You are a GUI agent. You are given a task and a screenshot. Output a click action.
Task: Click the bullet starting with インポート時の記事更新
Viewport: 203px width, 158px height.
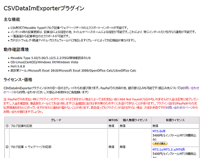[103, 32]
